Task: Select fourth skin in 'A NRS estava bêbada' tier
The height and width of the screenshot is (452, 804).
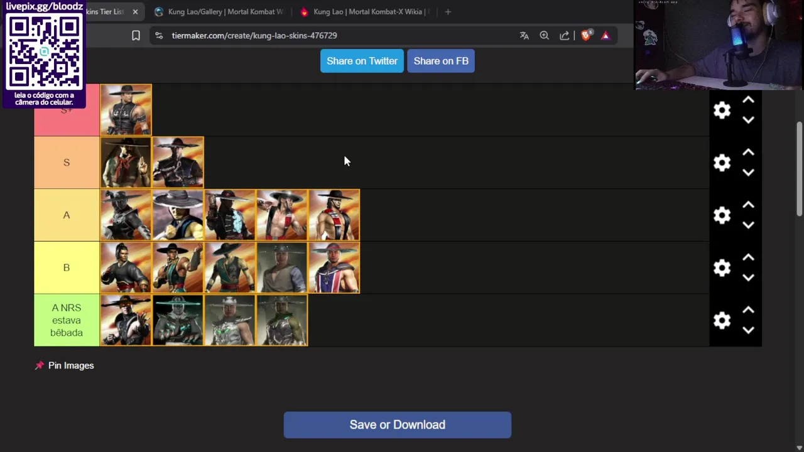Action: click(x=282, y=320)
